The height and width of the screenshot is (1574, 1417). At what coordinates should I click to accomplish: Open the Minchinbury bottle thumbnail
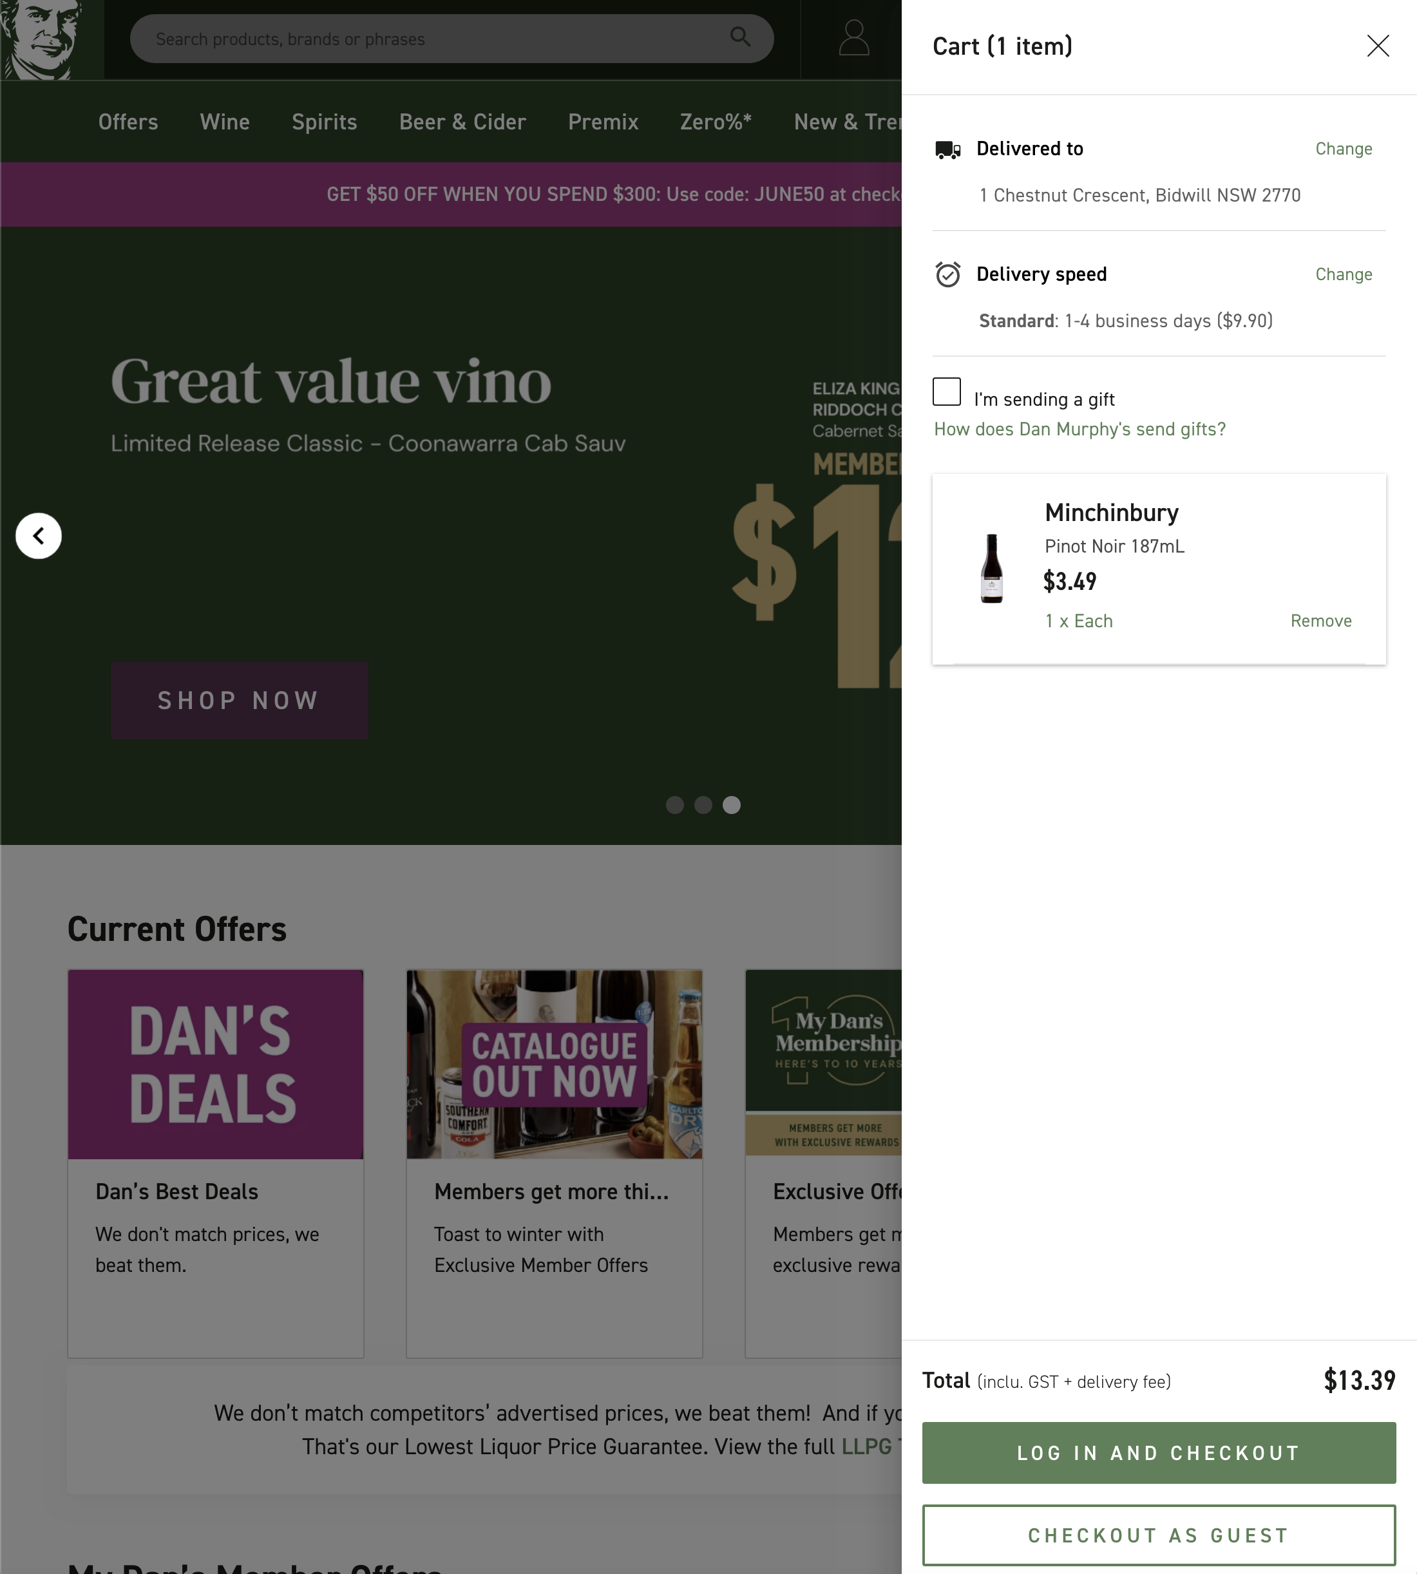tap(992, 567)
